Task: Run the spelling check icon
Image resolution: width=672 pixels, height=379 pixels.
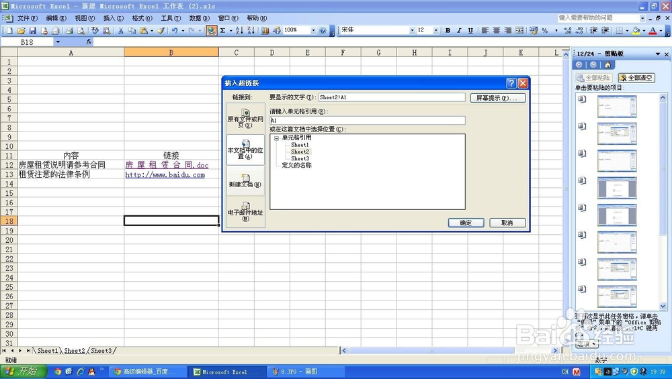Action: coord(95,30)
